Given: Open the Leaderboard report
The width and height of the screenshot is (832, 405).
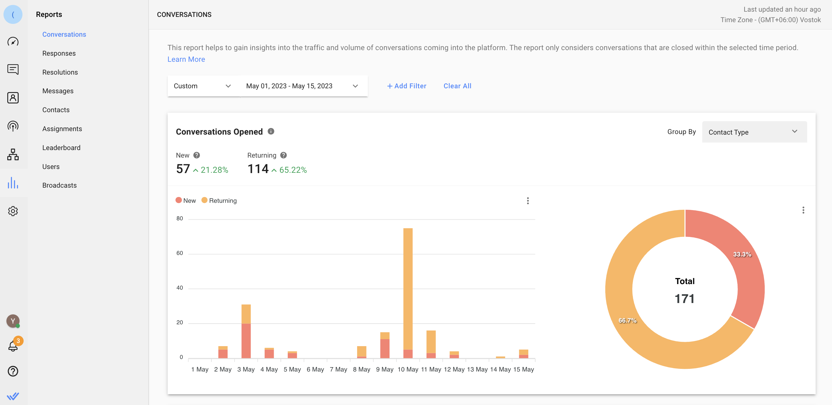Looking at the screenshot, I should pyautogui.click(x=62, y=148).
